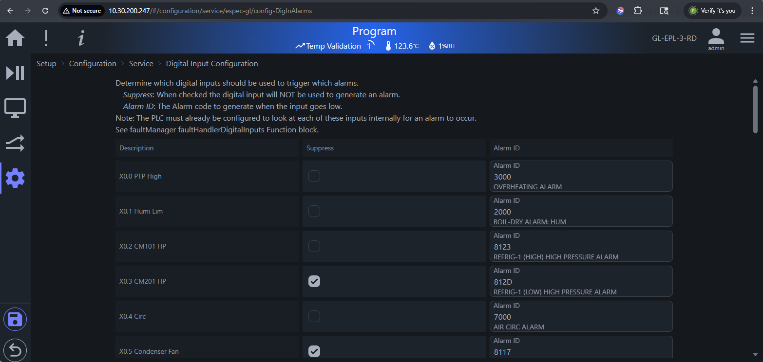Image resolution: width=763 pixels, height=362 pixels.
Task: Click the thermometer temperature icon
Action: tap(388, 46)
